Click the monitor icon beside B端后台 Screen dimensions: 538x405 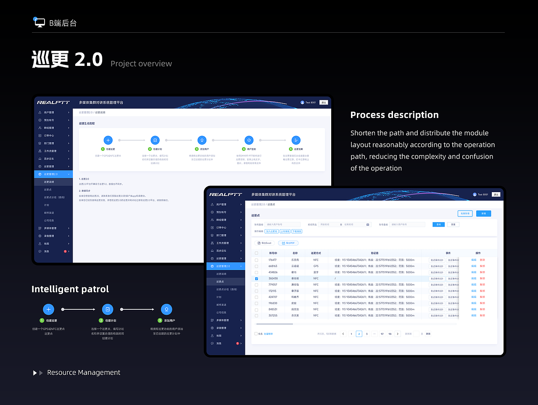tap(40, 23)
